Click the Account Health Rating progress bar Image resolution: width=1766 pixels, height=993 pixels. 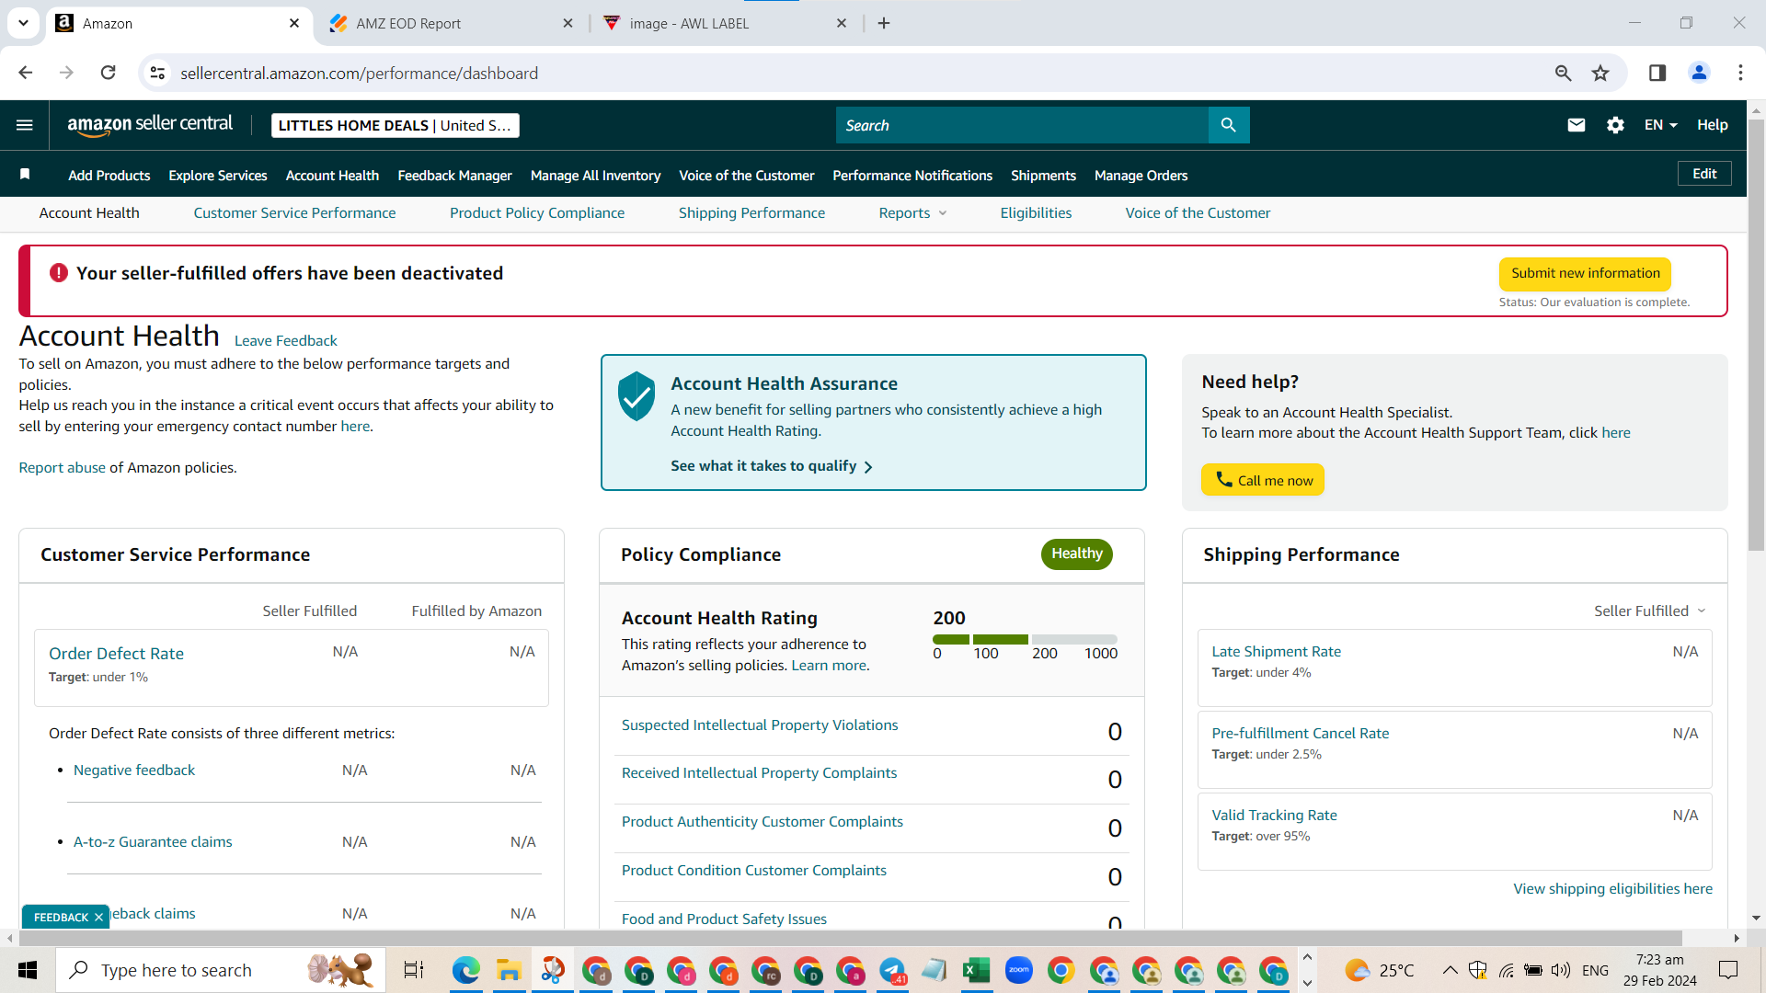1025,639
